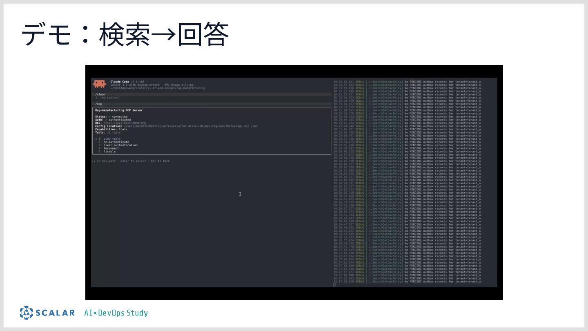The height and width of the screenshot is (331, 588).
Task: Click the "Capabilities: tools" line
Action: [111, 130]
